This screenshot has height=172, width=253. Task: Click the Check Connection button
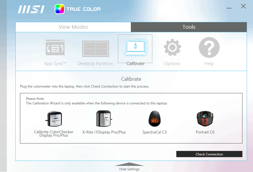[209, 154]
